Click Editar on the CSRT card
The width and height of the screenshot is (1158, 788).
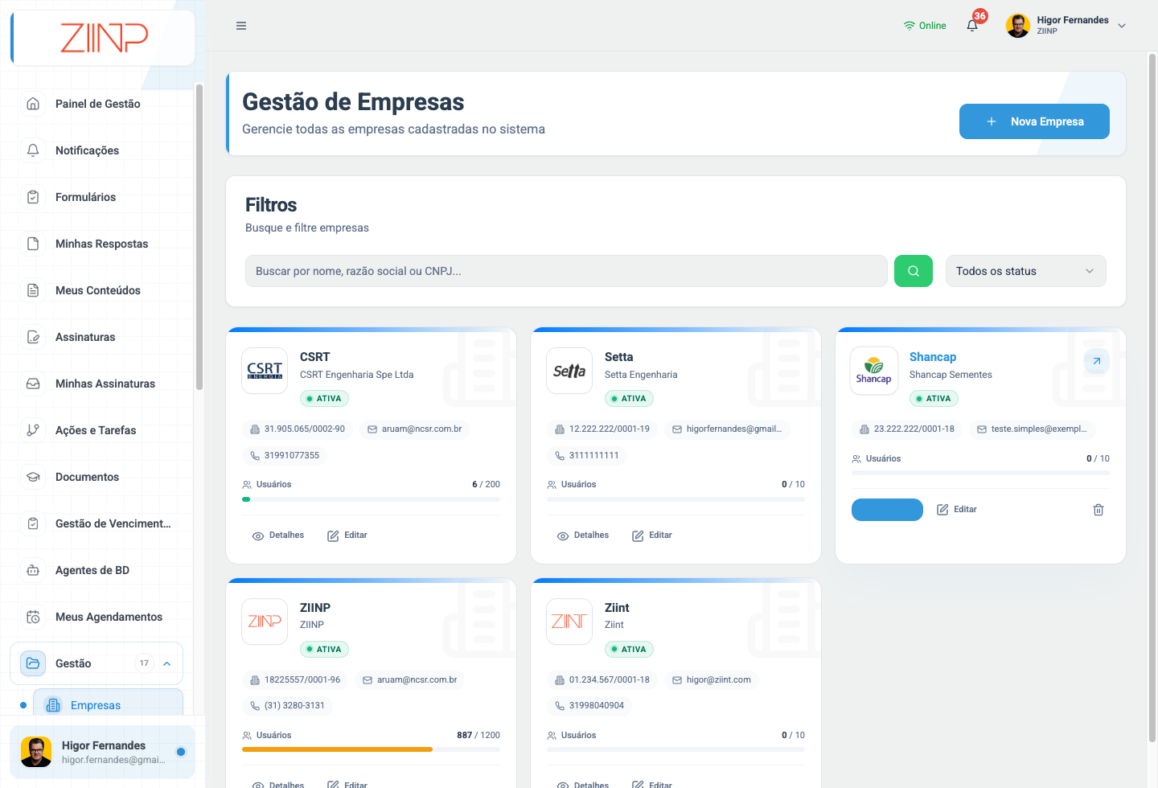347,536
